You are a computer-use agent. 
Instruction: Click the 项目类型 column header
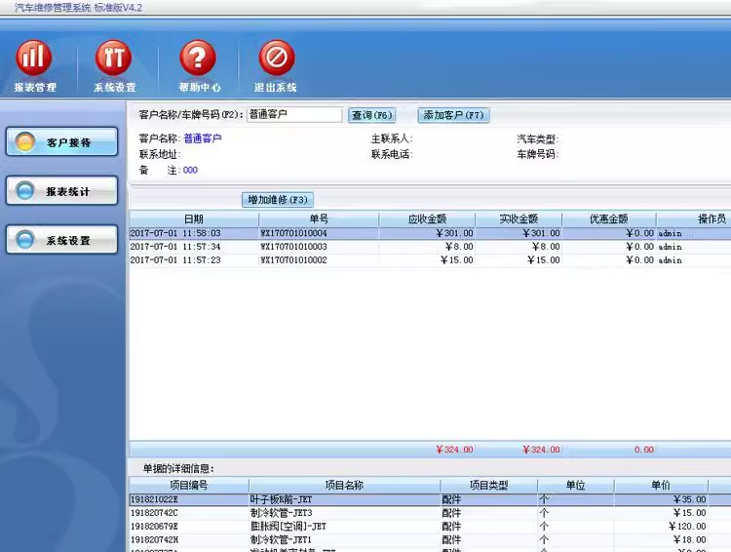coord(488,486)
